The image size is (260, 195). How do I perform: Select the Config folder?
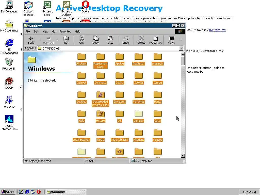click(x=120, y=78)
